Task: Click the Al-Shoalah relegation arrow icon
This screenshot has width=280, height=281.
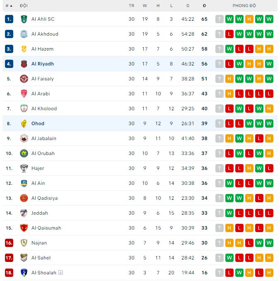Action: click(60, 273)
